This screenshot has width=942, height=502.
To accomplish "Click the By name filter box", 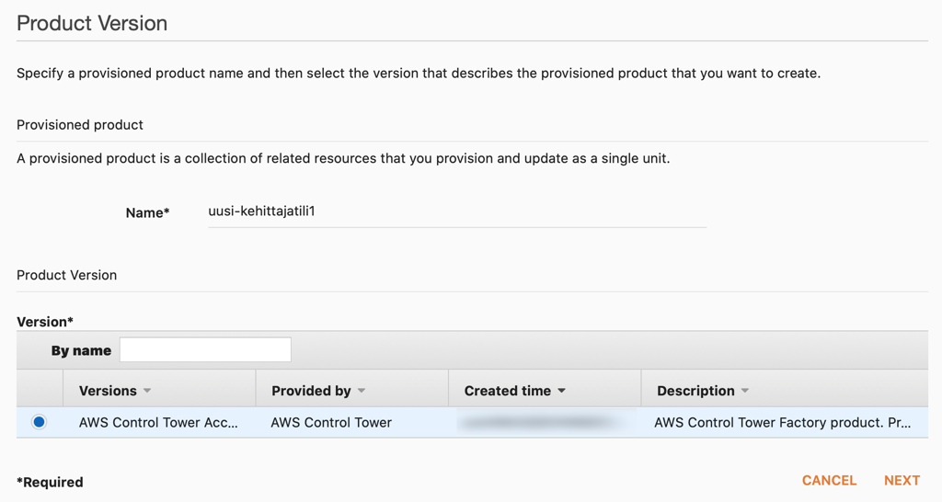I will click(x=205, y=350).
